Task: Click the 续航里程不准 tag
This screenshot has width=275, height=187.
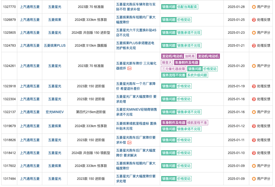Action: coord(197,122)
